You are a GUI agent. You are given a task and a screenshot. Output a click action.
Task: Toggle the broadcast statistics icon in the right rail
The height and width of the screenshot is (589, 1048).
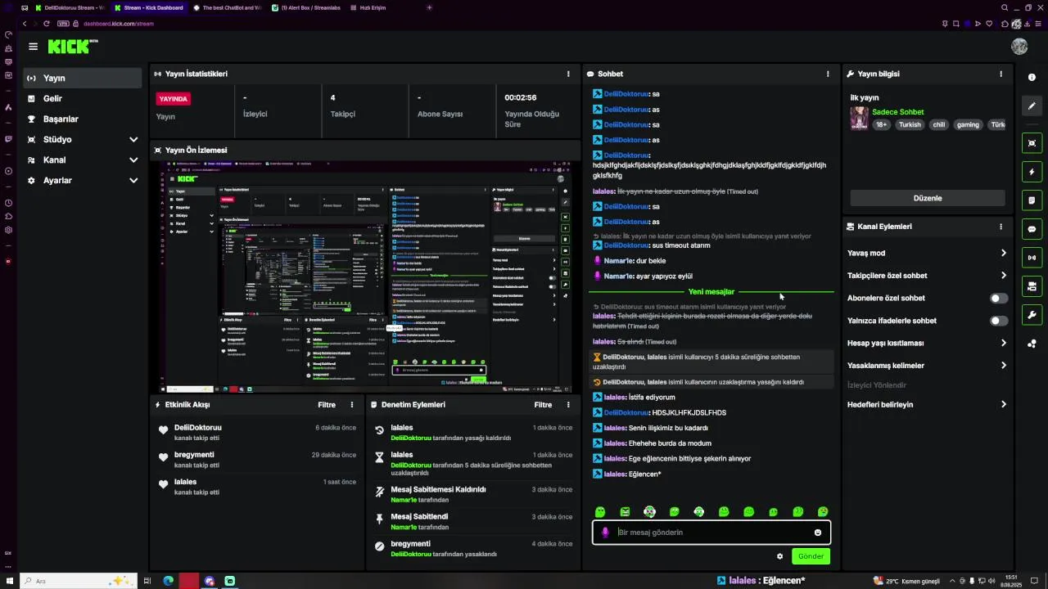coord(1032,258)
